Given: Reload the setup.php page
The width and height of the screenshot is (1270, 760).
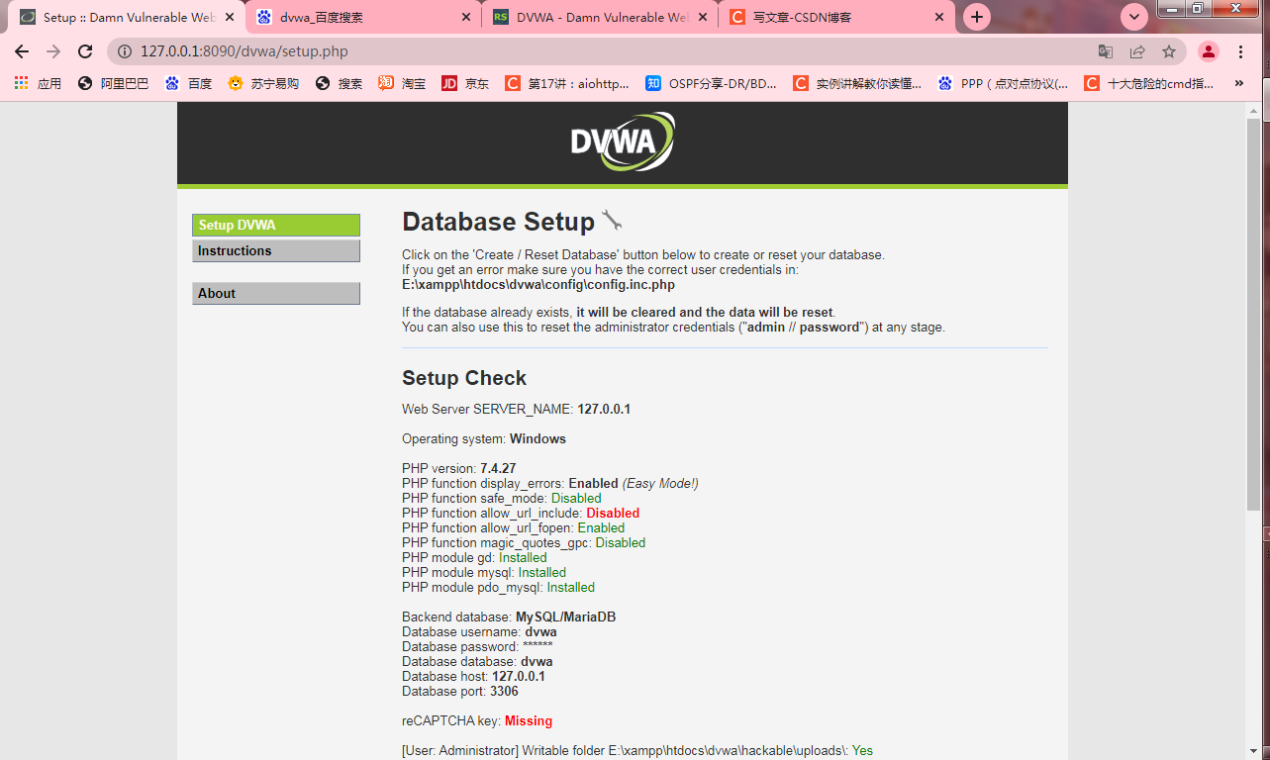Looking at the screenshot, I should [83, 51].
